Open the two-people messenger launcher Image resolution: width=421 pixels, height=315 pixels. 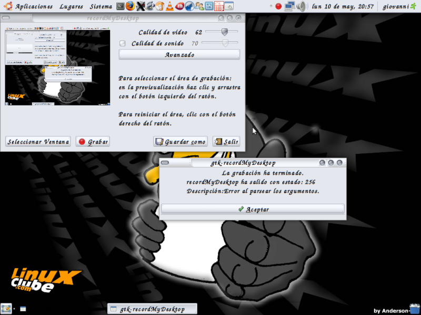point(199,6)
